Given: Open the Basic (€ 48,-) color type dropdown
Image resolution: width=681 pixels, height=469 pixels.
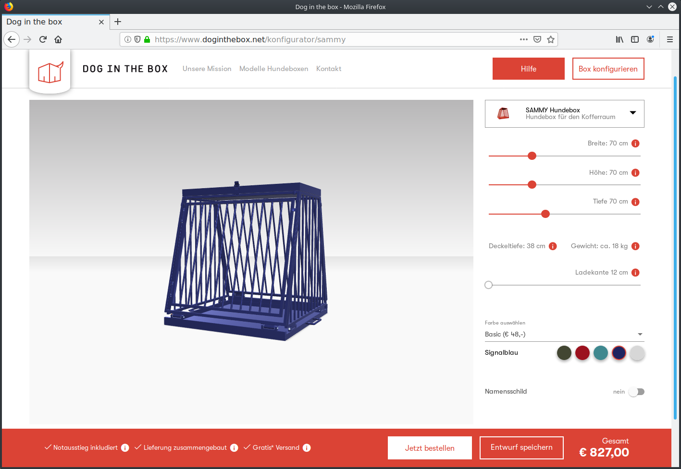Looking at the screenshot, I should pos(565,334).
